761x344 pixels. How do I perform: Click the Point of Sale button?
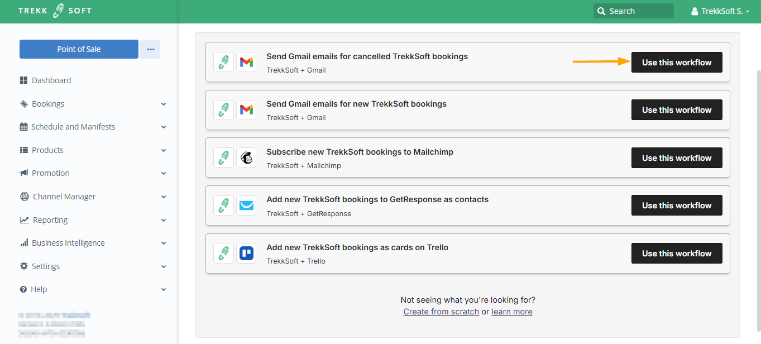tap(79, 49)
